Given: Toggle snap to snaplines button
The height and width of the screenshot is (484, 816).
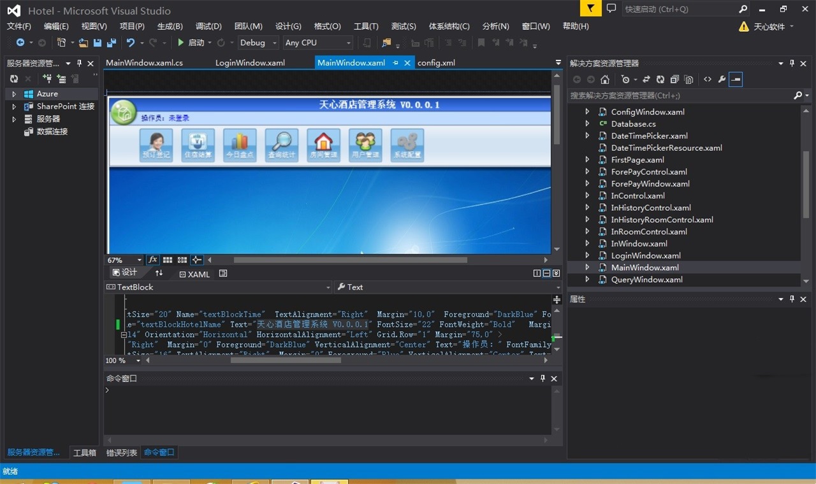Looking at the screenshot, I should point(197,260).
